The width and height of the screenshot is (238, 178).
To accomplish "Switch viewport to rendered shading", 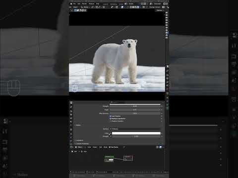I will pos(138,7).
